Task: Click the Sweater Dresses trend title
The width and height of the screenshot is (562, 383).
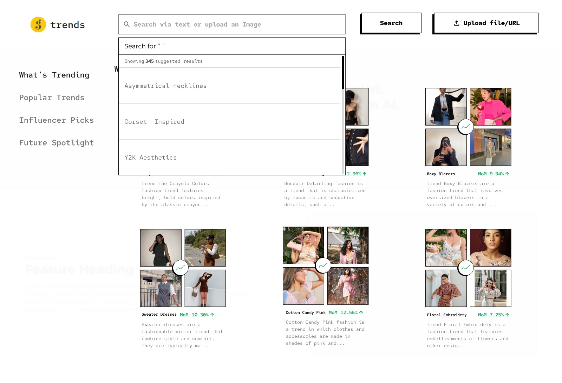Action: (x=159, y=315)
